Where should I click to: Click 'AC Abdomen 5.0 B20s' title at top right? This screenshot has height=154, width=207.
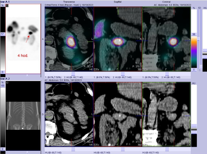tap(166, 5)
